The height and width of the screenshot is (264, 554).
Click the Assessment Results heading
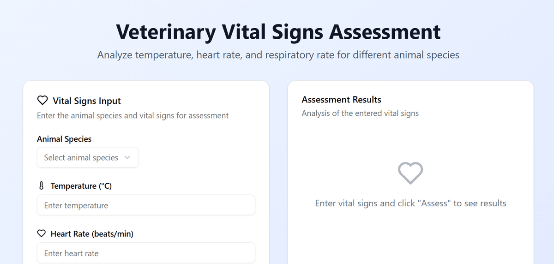click(341, 100)
